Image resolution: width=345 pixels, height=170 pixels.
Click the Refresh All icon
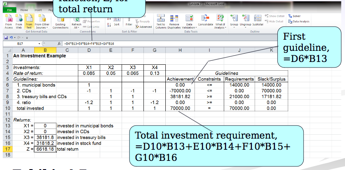click(x=76, y=20)
